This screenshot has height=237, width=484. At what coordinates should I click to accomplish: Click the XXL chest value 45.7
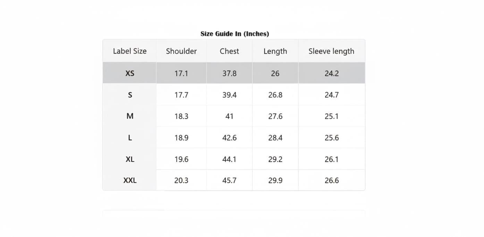[x=229, y=180]
